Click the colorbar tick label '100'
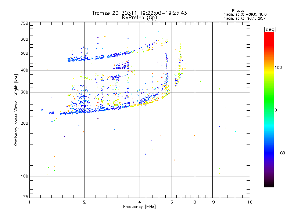 point(278,67)
